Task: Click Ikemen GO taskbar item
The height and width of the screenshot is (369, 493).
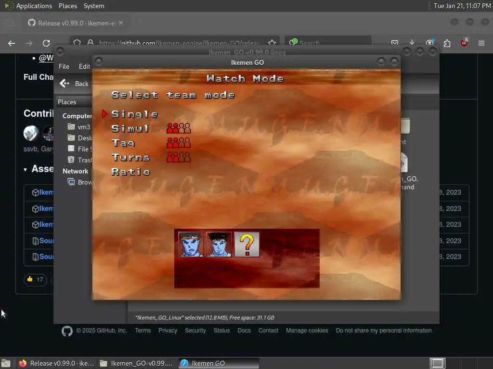Action: pyautogui.click(x=219, y=363)
